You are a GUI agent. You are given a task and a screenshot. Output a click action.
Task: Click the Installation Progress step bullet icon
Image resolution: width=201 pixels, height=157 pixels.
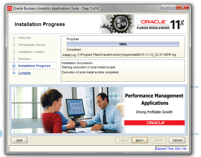pyautogui.click(x=14, y=66)
